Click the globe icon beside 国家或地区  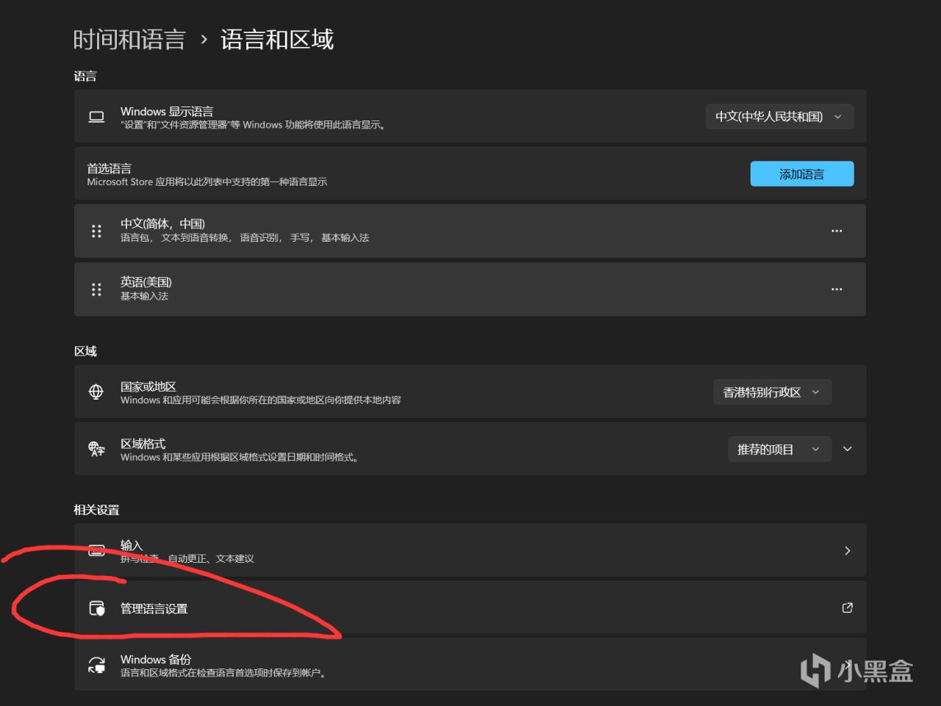(96, 392)
